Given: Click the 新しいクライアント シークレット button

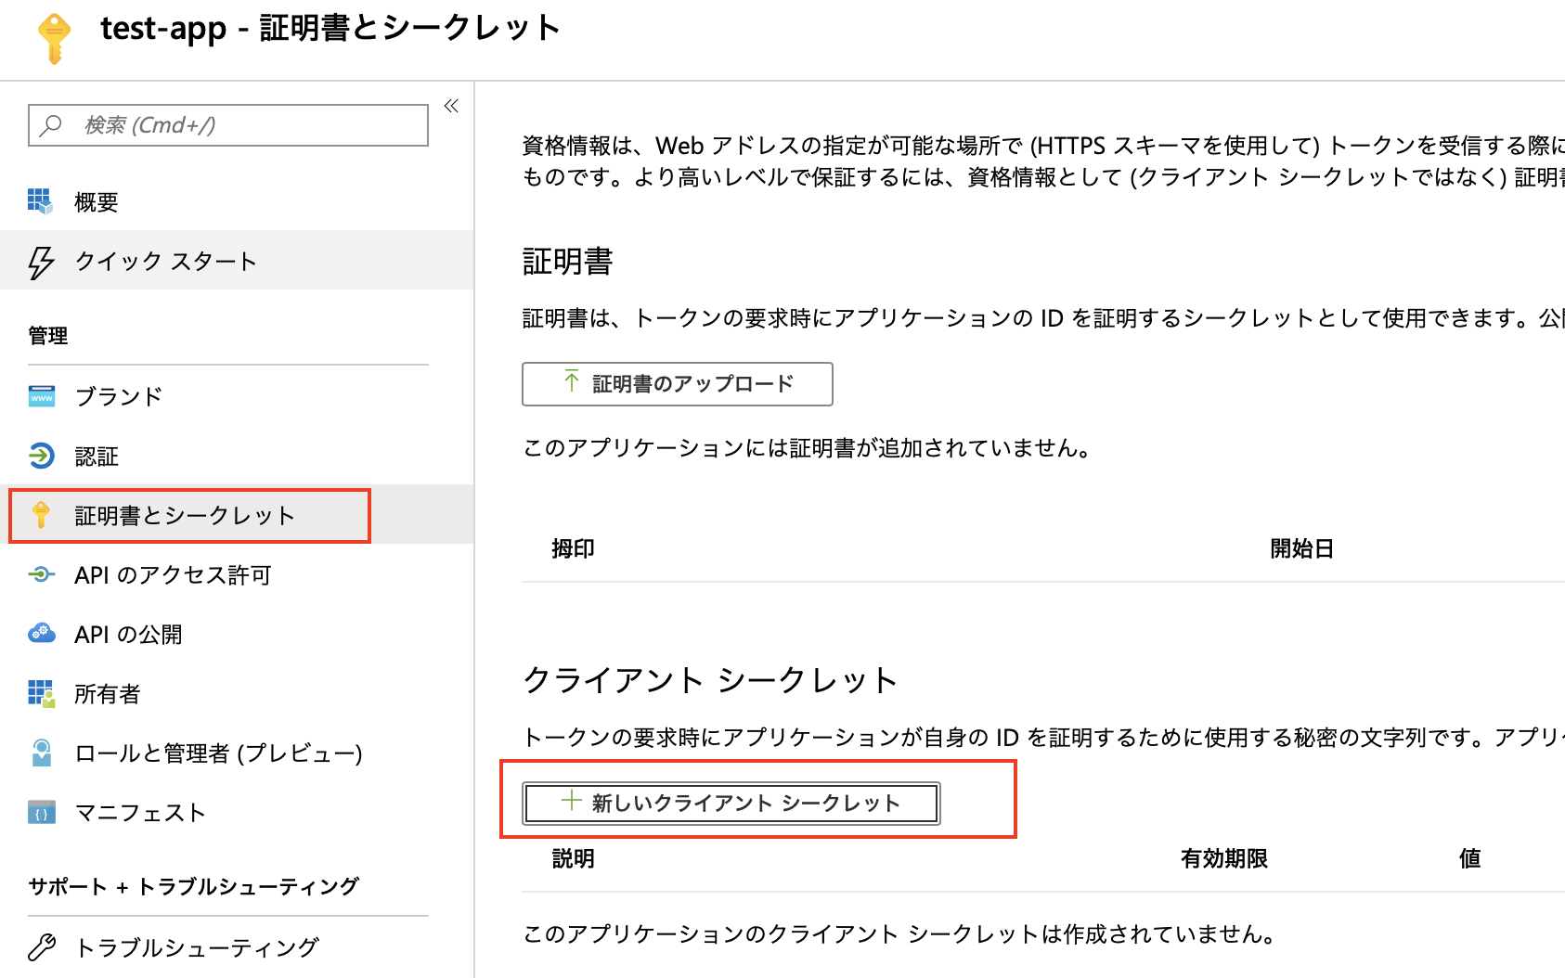Looking at the screenshot, I should coord(731,803).
